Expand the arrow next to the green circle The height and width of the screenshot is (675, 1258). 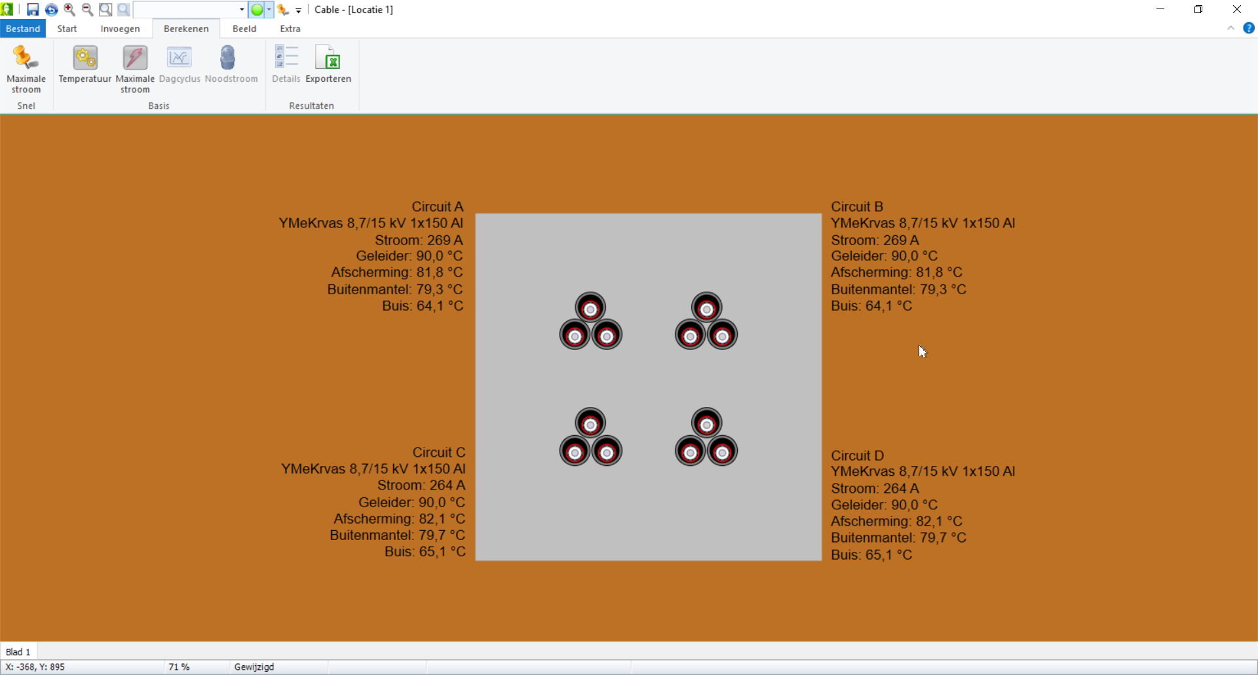click(269, 10)
